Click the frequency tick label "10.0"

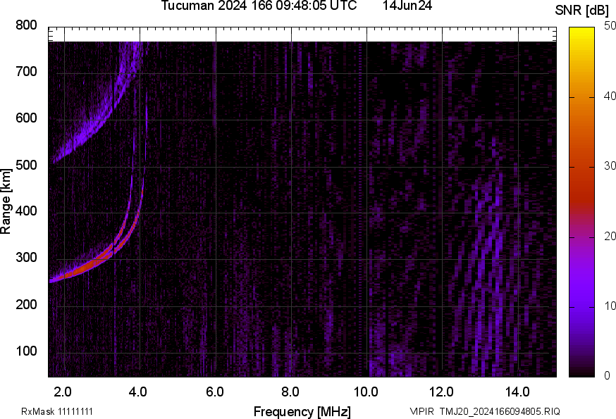point(366,392)
